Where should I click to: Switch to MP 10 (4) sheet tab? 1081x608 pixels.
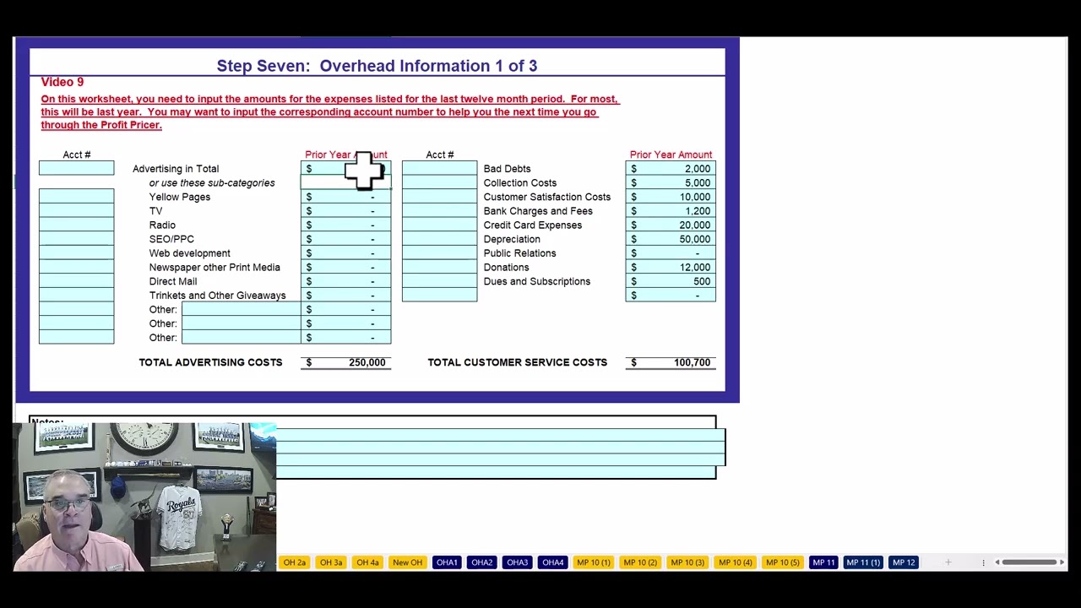pos(735,562)
